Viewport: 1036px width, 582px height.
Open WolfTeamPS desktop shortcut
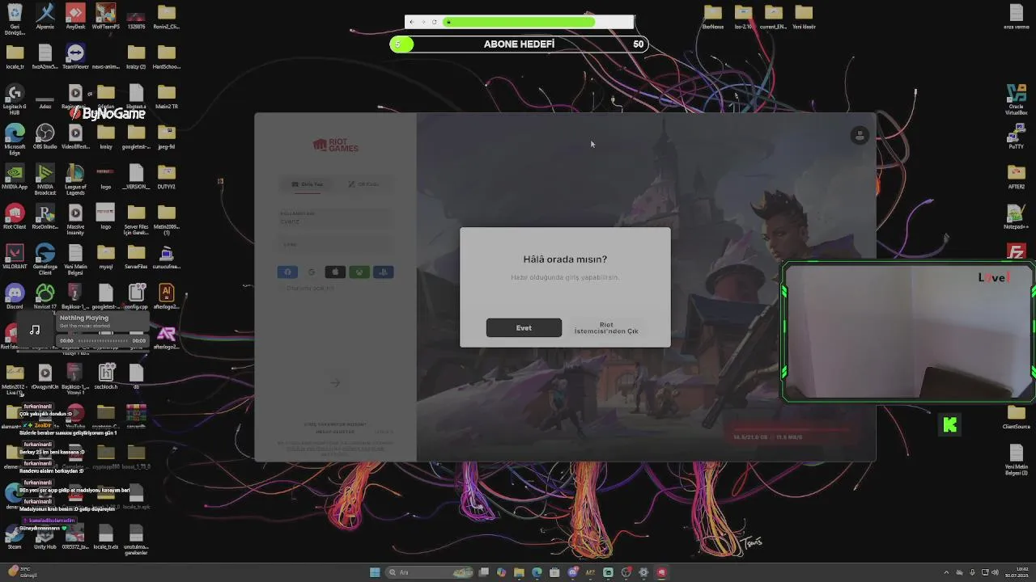[105, 16]
